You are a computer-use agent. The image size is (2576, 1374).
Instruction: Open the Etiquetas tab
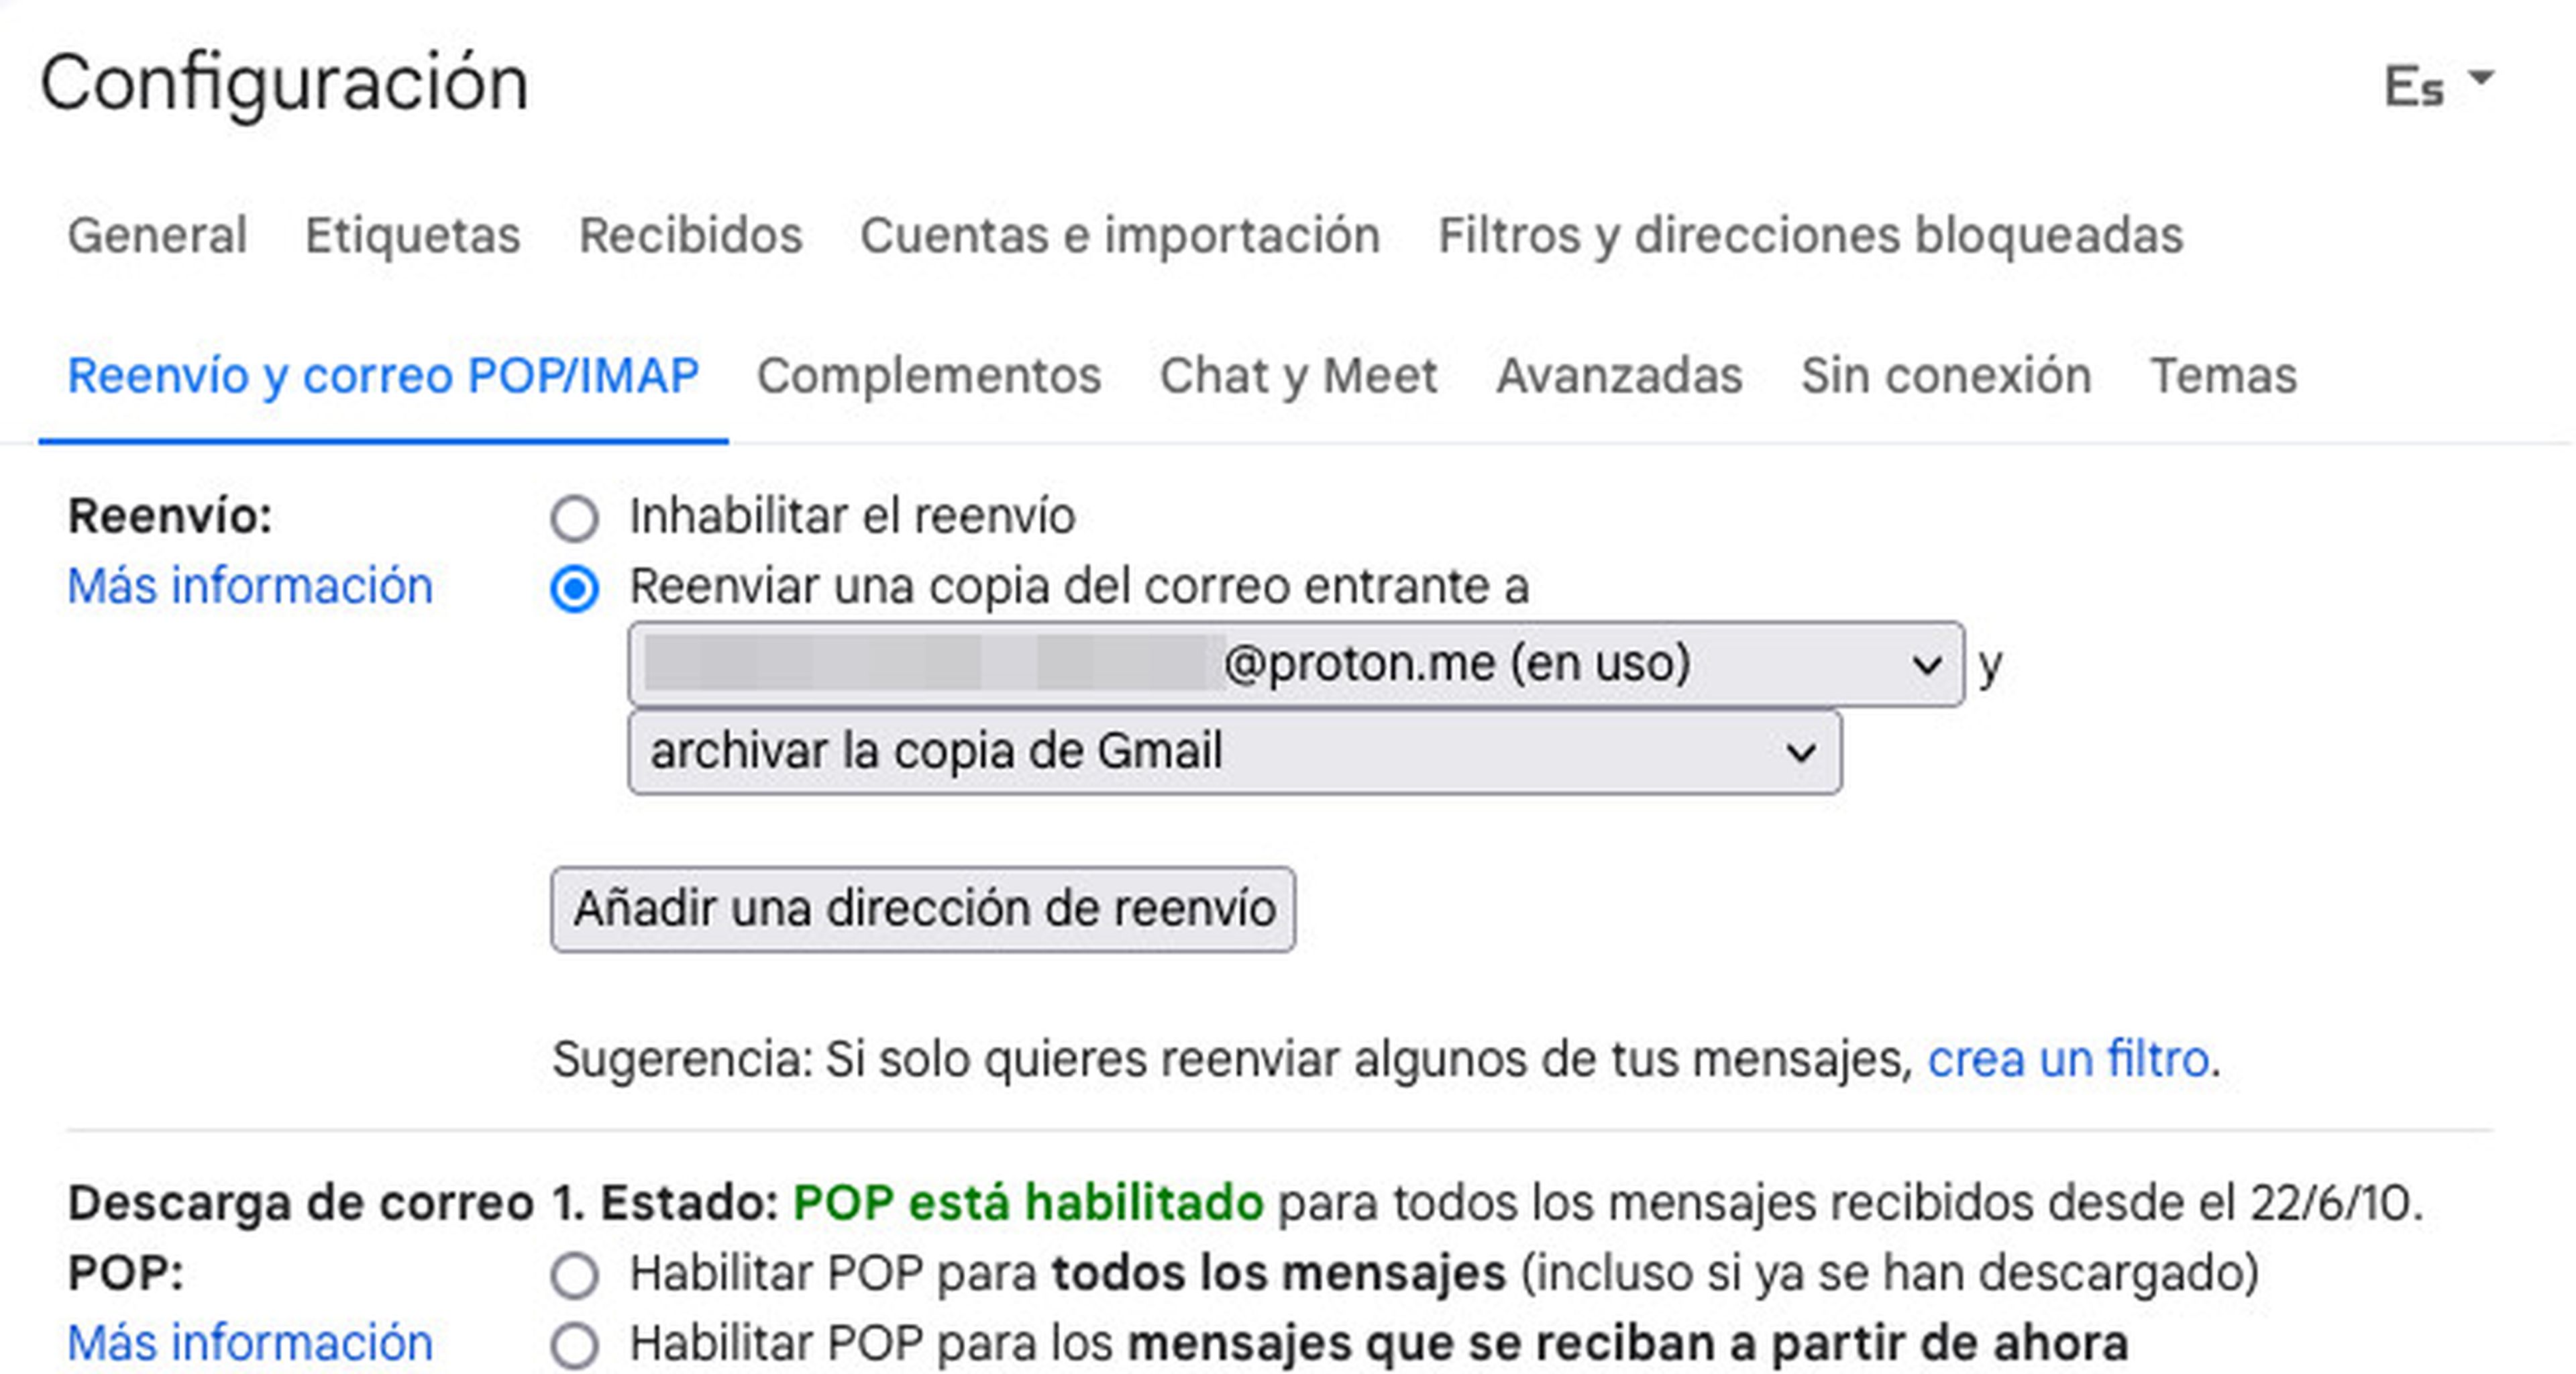(x=412, y=236)
